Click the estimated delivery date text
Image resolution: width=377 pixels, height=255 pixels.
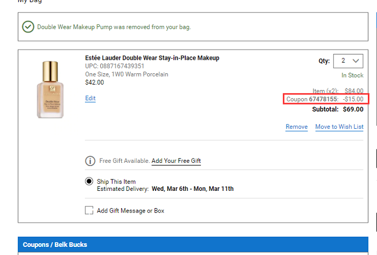pos(193,189)
